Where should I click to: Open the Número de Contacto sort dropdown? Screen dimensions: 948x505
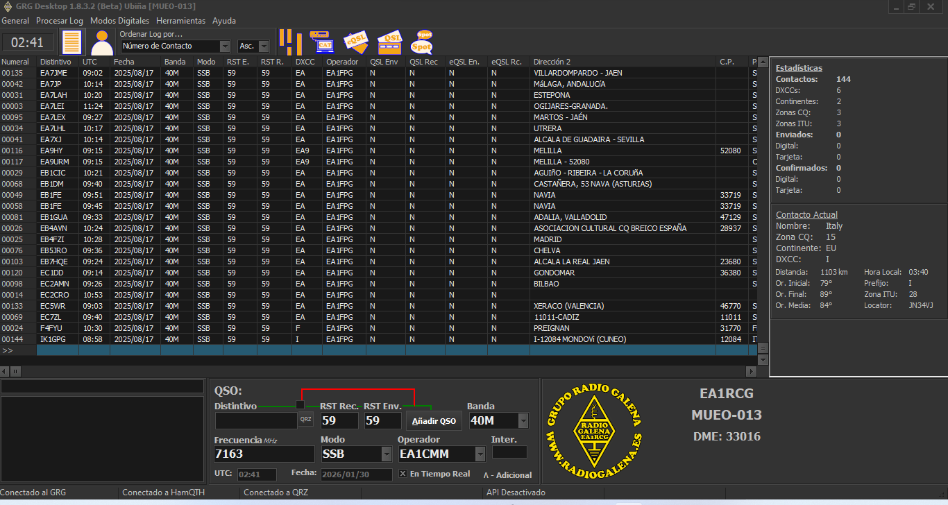224,46
